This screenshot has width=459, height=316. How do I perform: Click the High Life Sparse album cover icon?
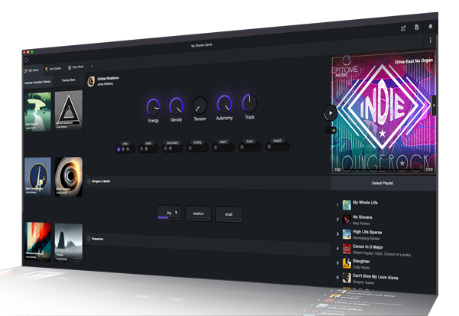pyautogui.click(x=347, y=234)
